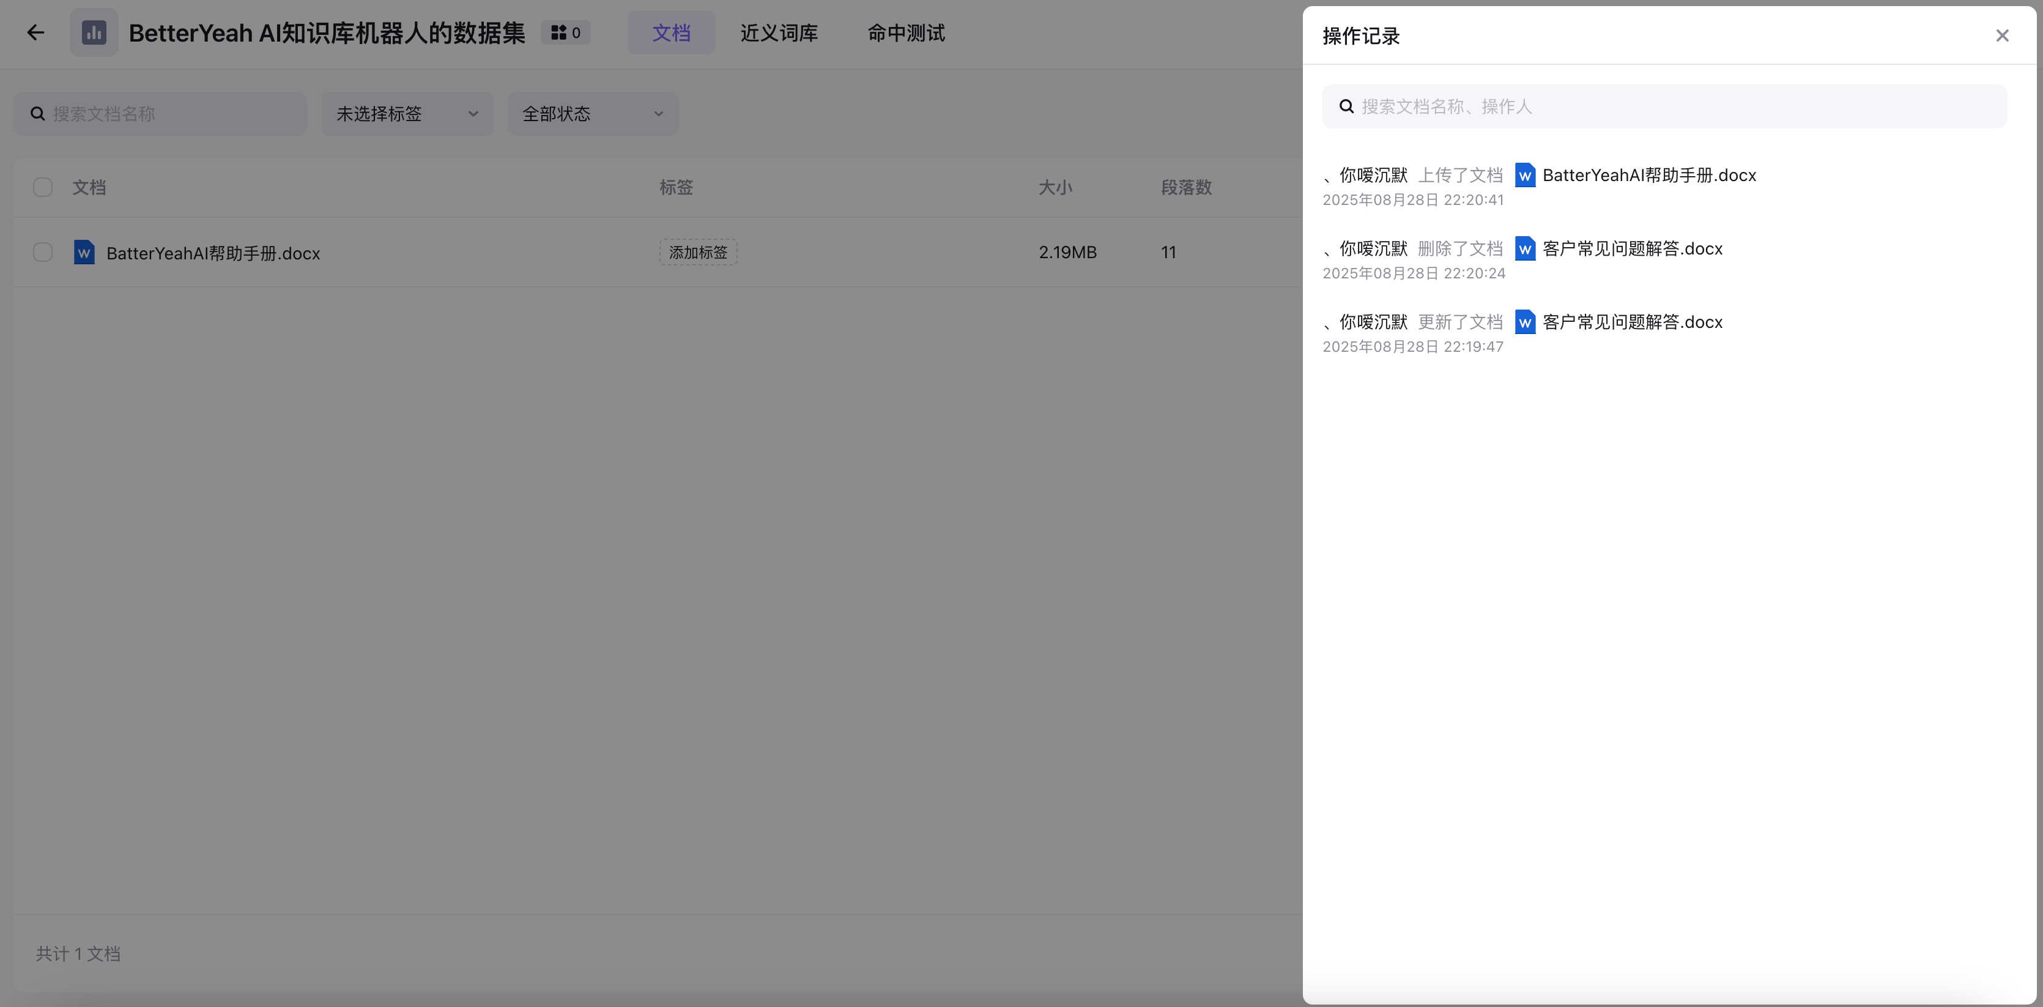Open 客户常见问题解答.docx in the 删除了文档 record
The image size is (2043, 1007).
tap(1632, 249)
